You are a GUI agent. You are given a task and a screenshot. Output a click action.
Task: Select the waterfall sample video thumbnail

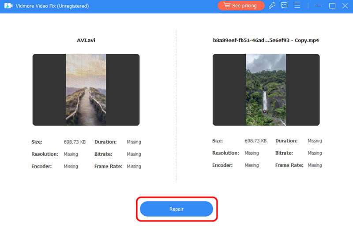click(x=266, y=90)
